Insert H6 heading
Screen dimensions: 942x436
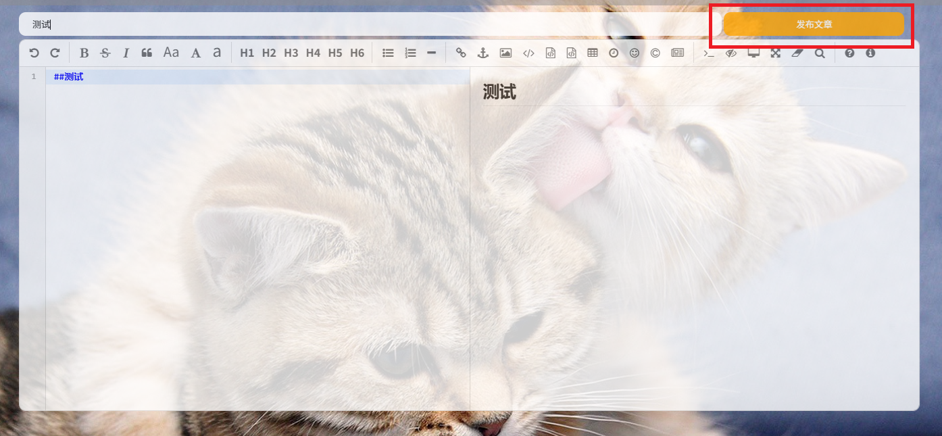coord(357,53)
